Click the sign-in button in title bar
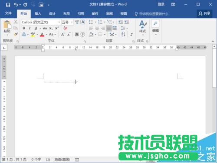Image resolution: width=217 pixels, height=163 pixels. tap(161, 4)
